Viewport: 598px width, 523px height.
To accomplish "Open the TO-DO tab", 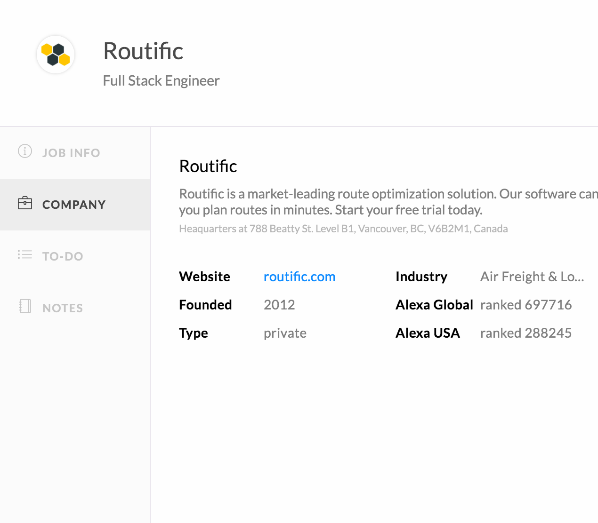I will click(63, 256).
